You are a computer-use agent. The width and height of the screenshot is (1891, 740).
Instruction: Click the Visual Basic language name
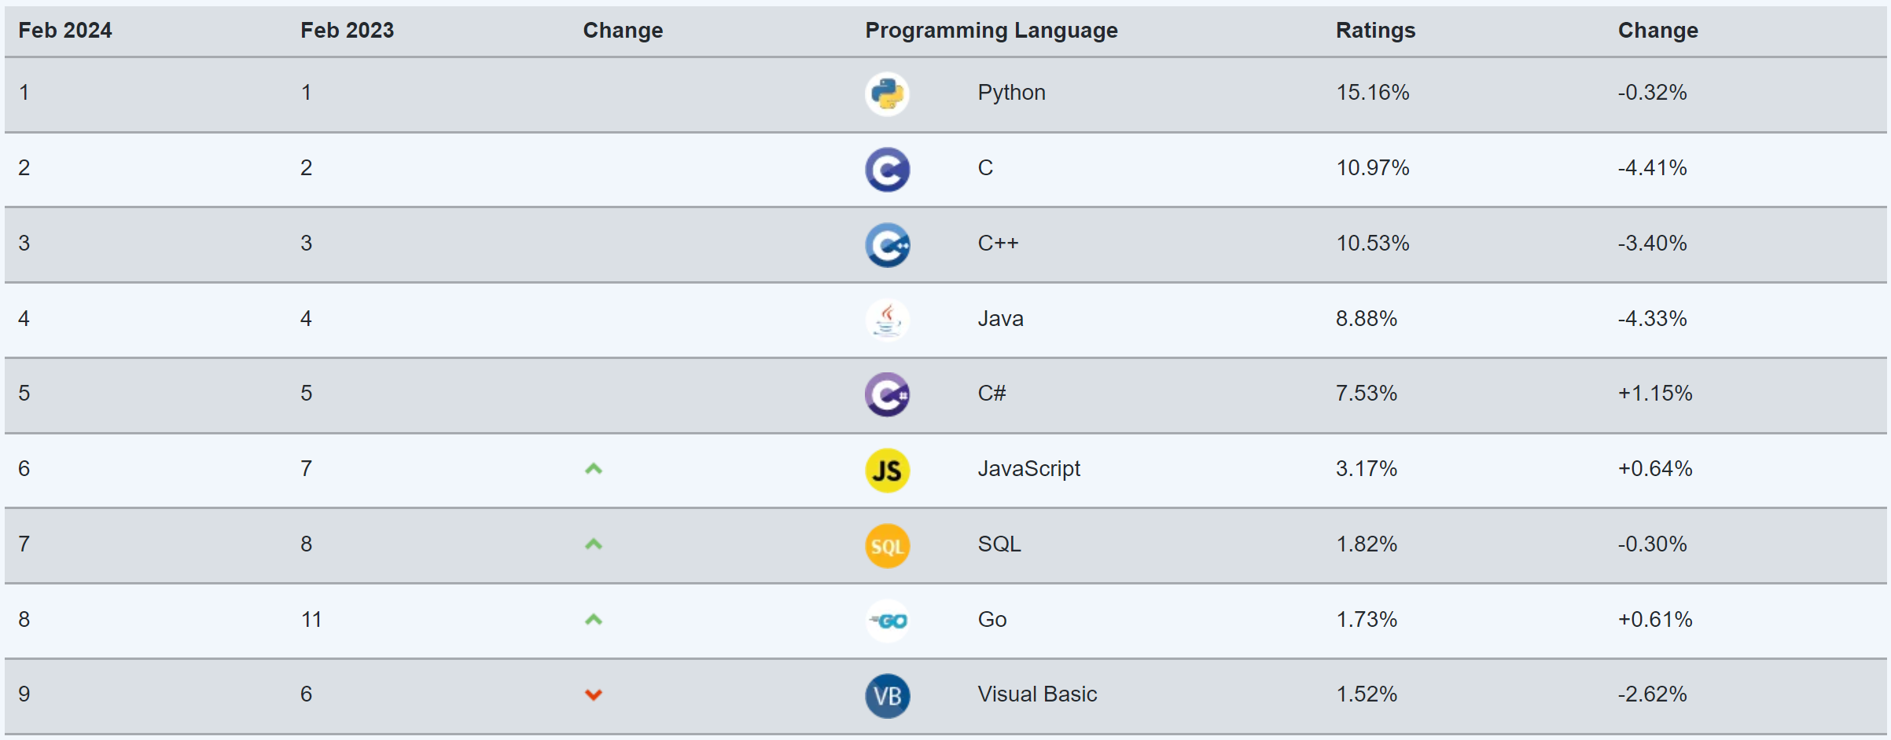click(x=1037, y=694)
